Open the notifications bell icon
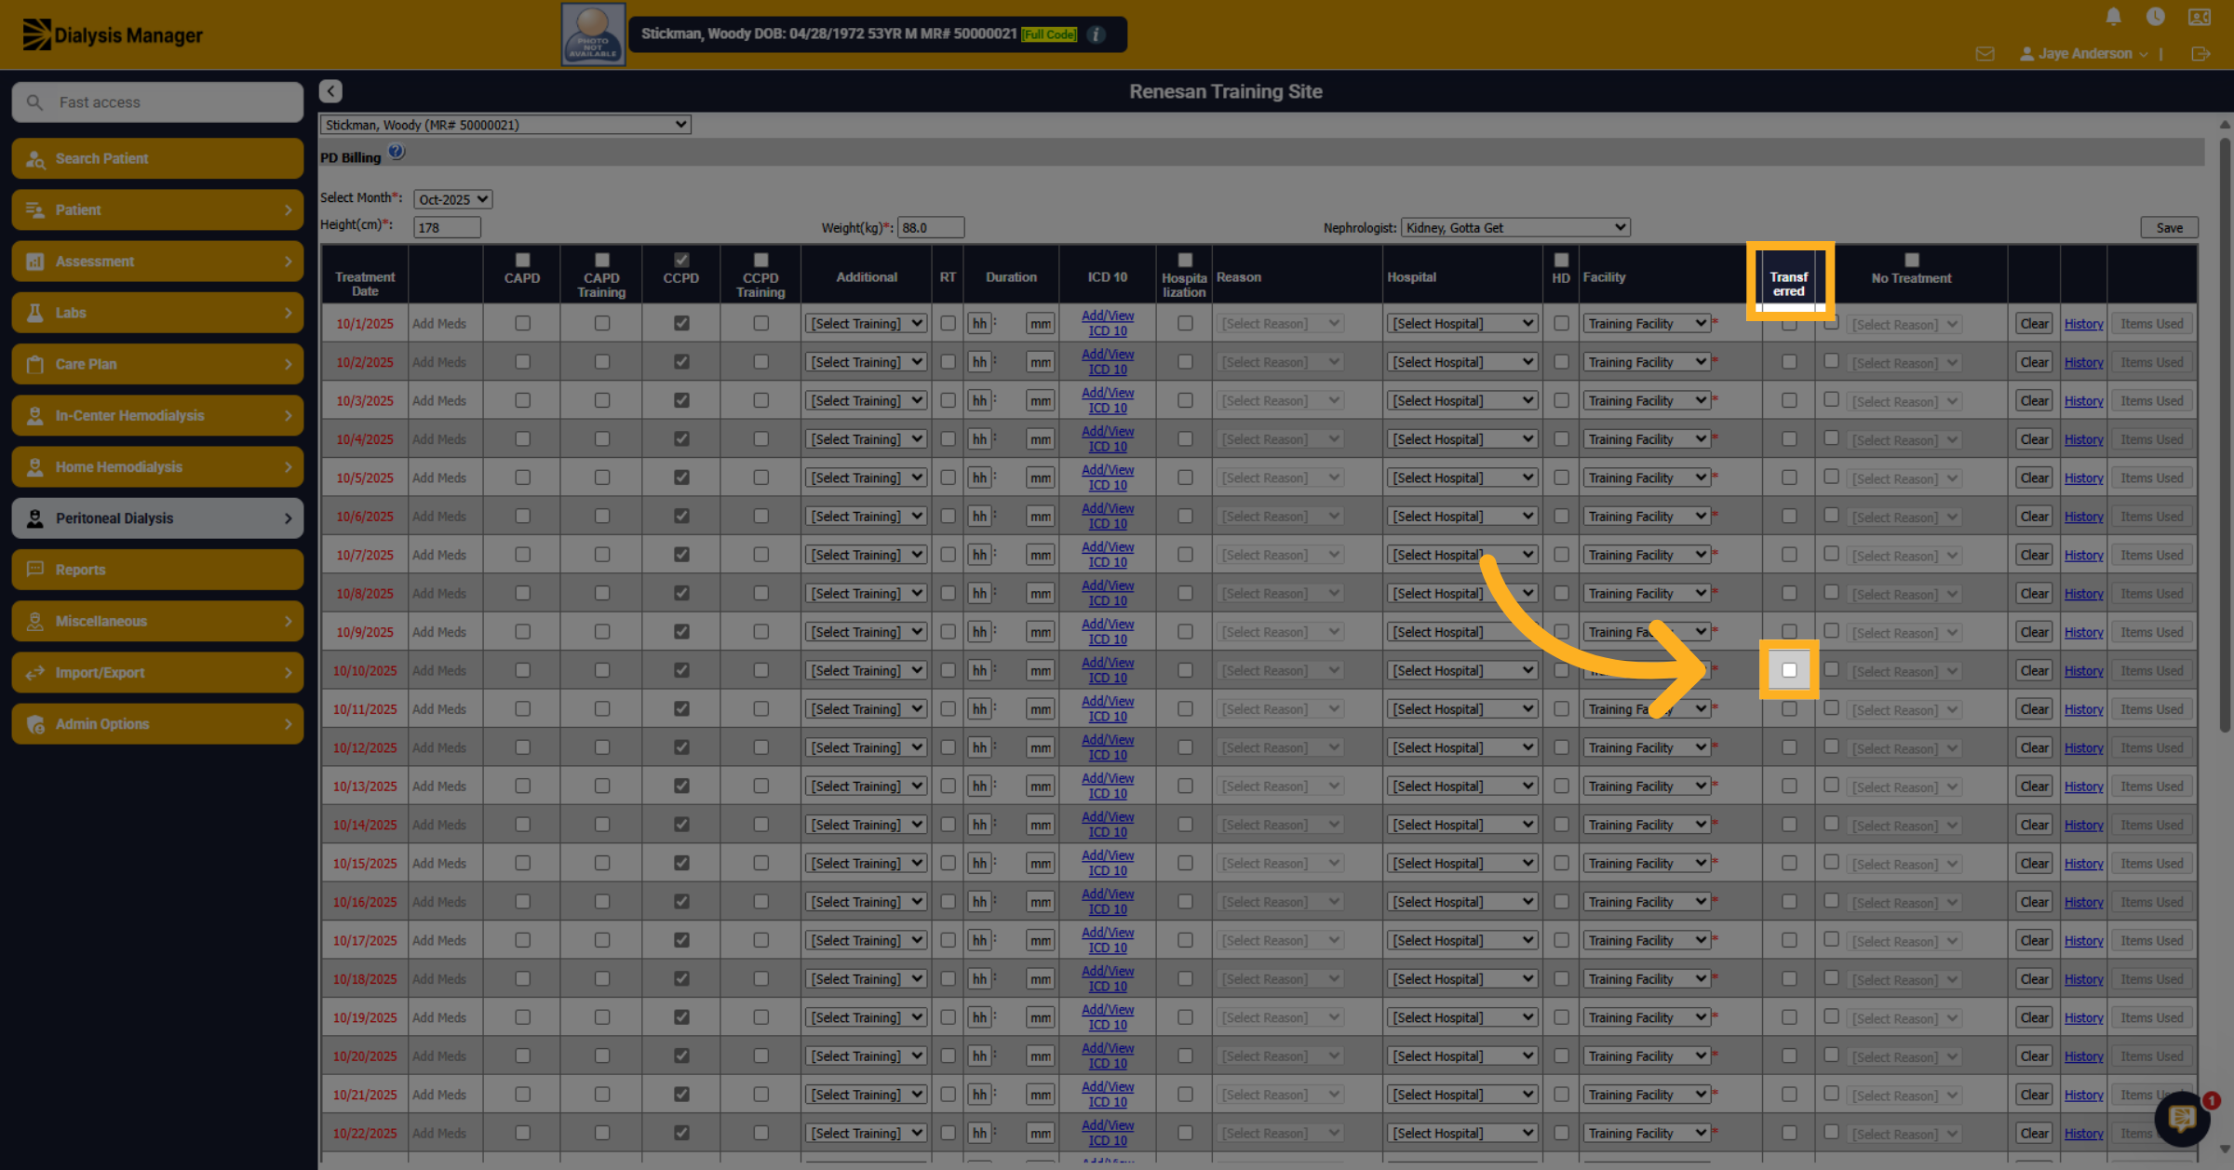The width and height of the screenshot is (2234, 1170). click(x=2113, y=17)
